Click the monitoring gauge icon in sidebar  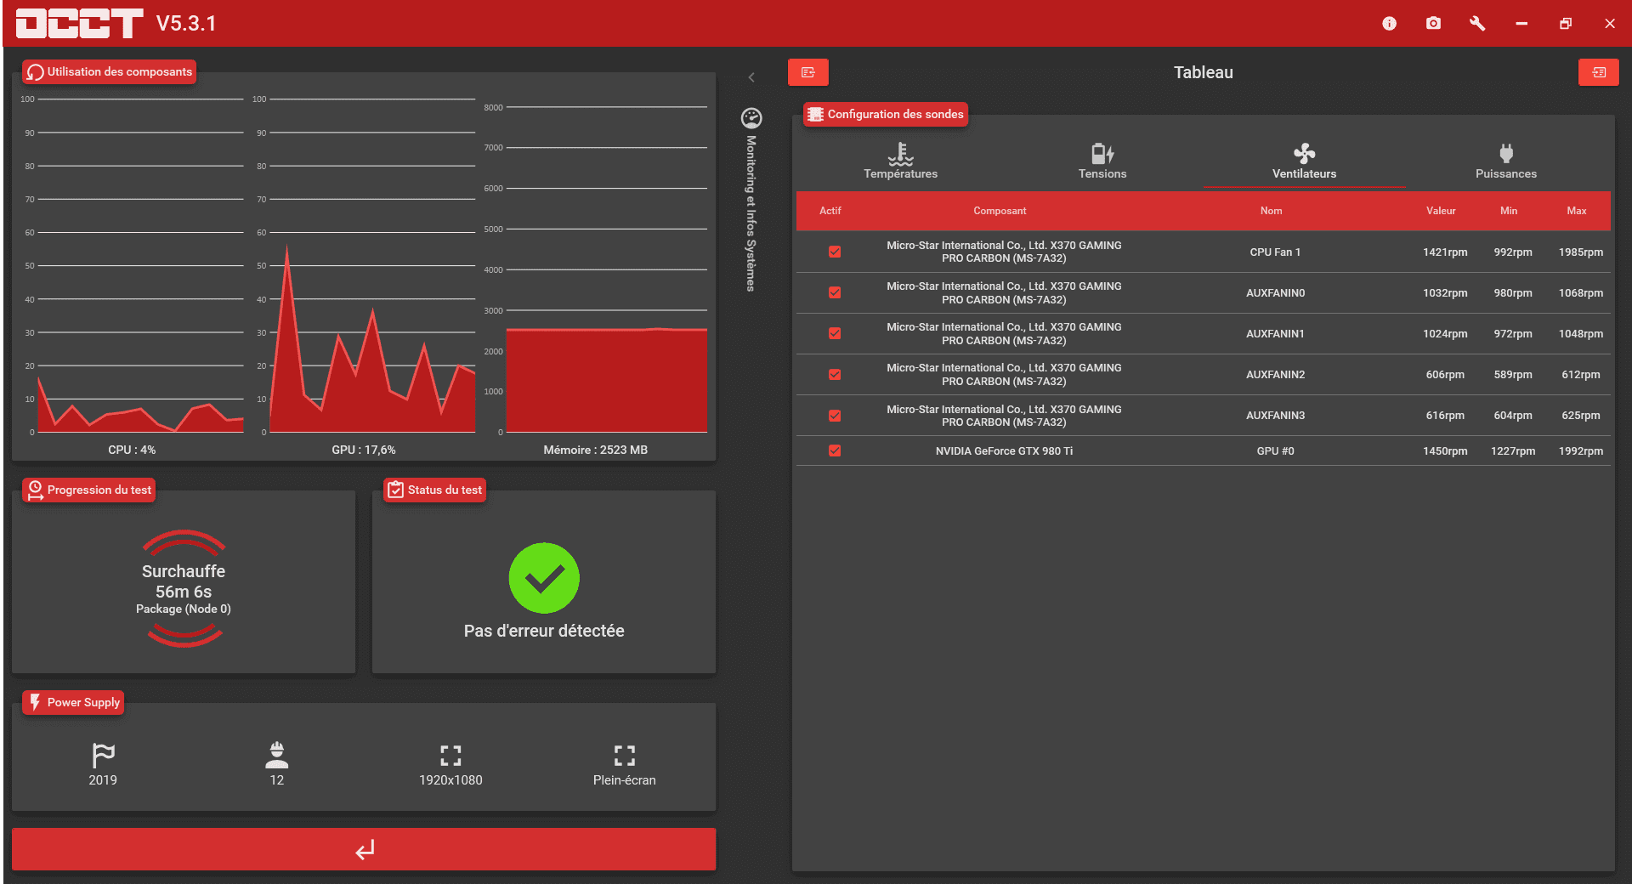(751, 118)
